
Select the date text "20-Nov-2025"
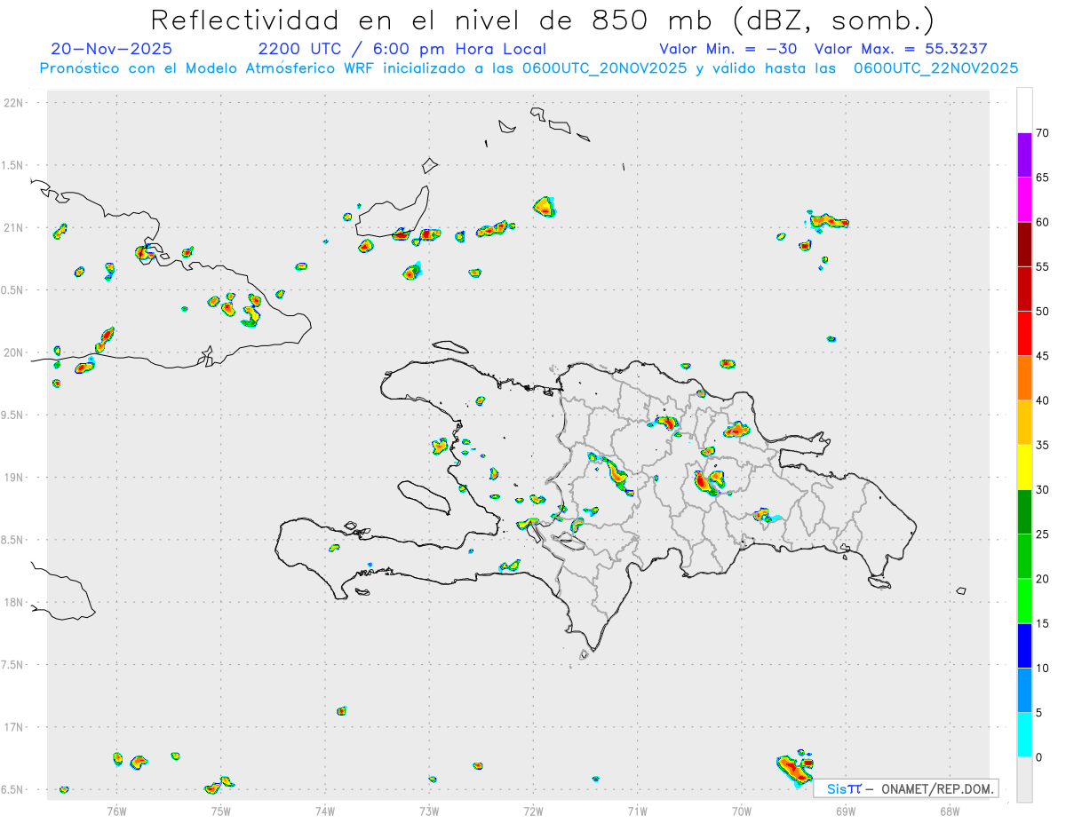coord(112,49)
